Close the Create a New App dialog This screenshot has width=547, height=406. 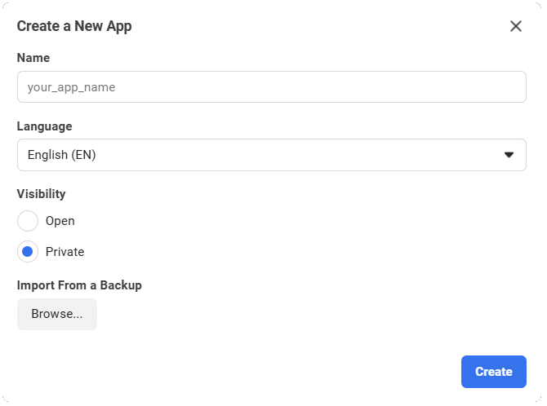tap(516, 26)
